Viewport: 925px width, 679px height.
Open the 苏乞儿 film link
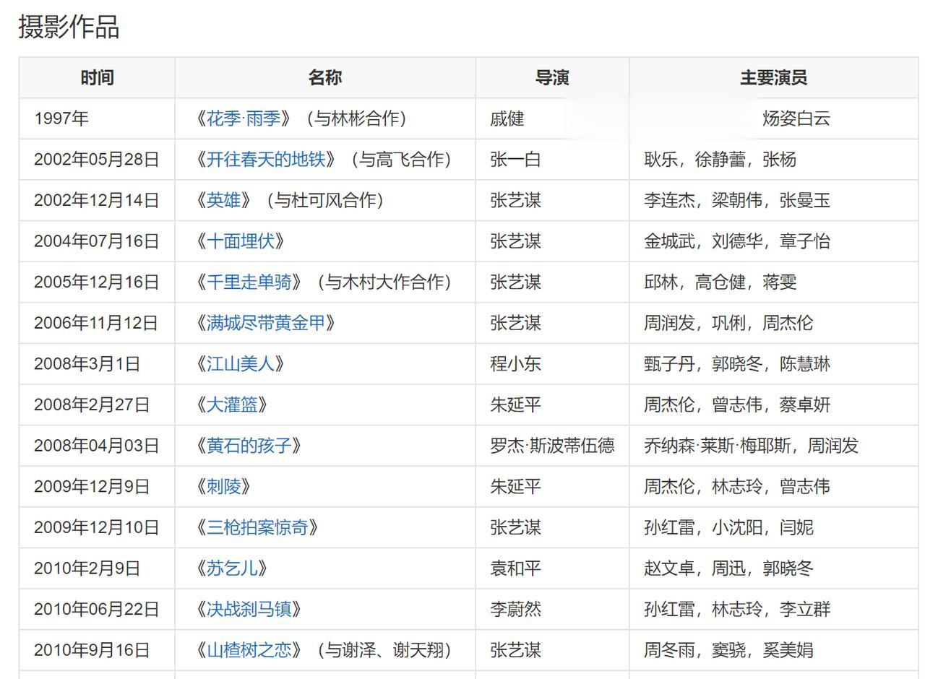pos(232,568)
